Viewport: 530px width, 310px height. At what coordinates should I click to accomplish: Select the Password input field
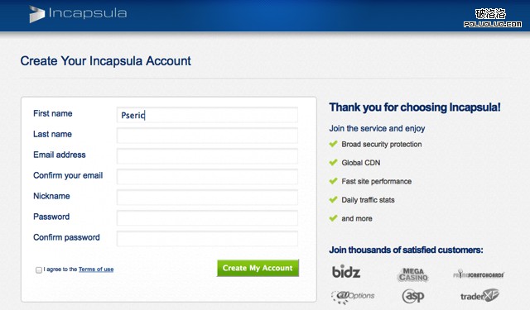point(207,218)
